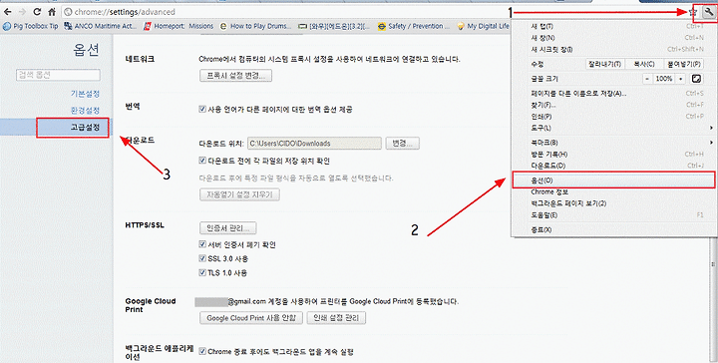The height and width of the screenshot is (363, 718).
Task: Decrease font size with the minus button
Action: click(x=647, y=79)
